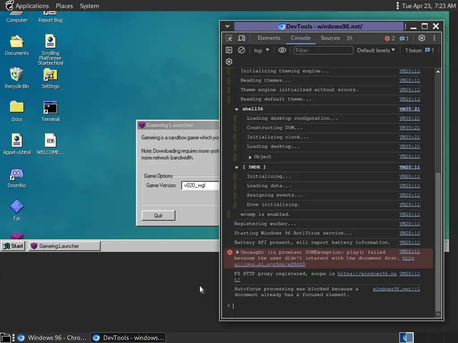Click the console vertical scrollbar thumb
The height and width of the screenshot is (343, 458).
pyautogui.click(x=437, y=242)
